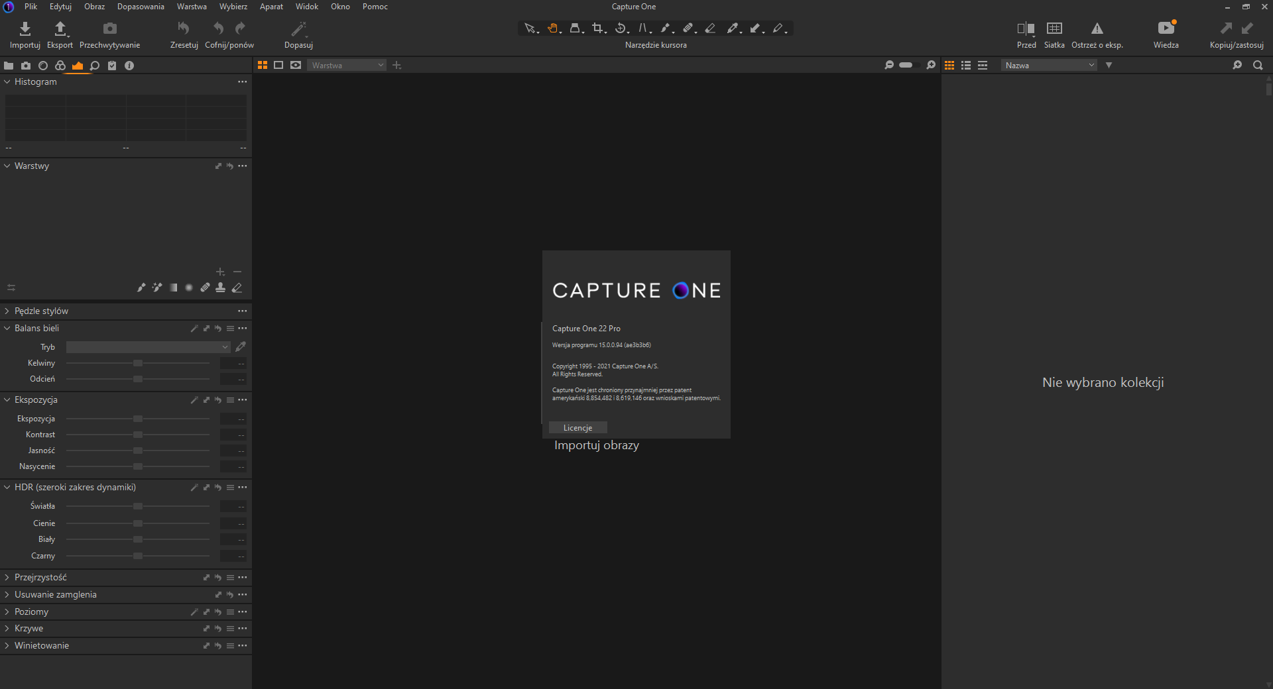
Task: Select the rotate/straighten tool
Action: pos(621,28)
